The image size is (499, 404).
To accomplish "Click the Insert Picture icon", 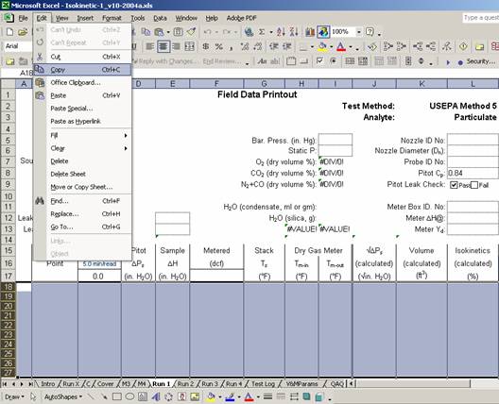I will (x=195, y=396).
